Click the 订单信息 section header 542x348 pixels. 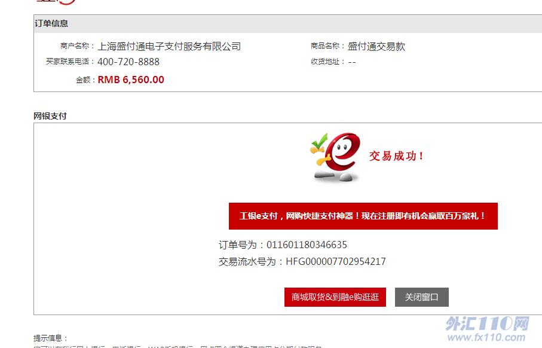(x=51, y=23)
